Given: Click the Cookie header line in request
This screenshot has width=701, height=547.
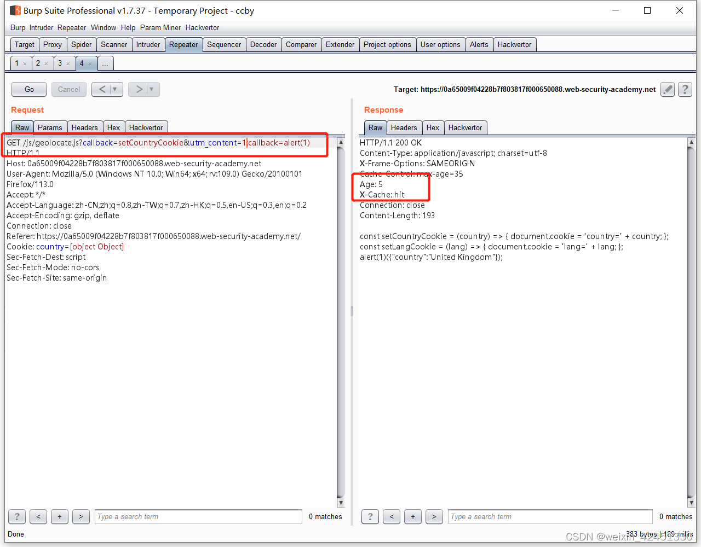Looking at the screenshot, I should (x=65, y=247).
